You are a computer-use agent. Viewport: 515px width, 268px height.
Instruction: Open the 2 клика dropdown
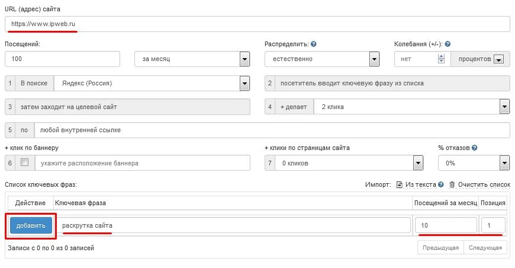(x=504, y=107)
